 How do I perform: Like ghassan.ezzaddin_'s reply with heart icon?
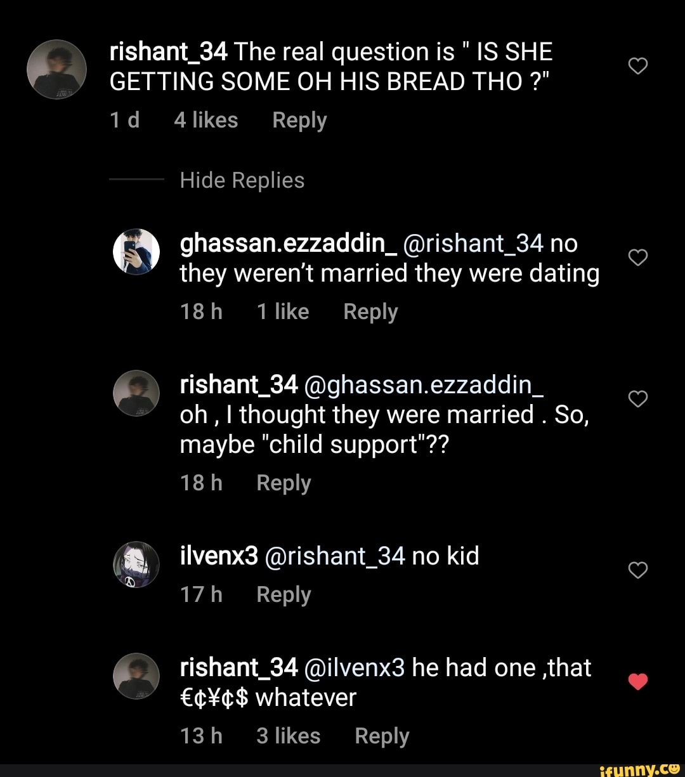tap(637, 258)
